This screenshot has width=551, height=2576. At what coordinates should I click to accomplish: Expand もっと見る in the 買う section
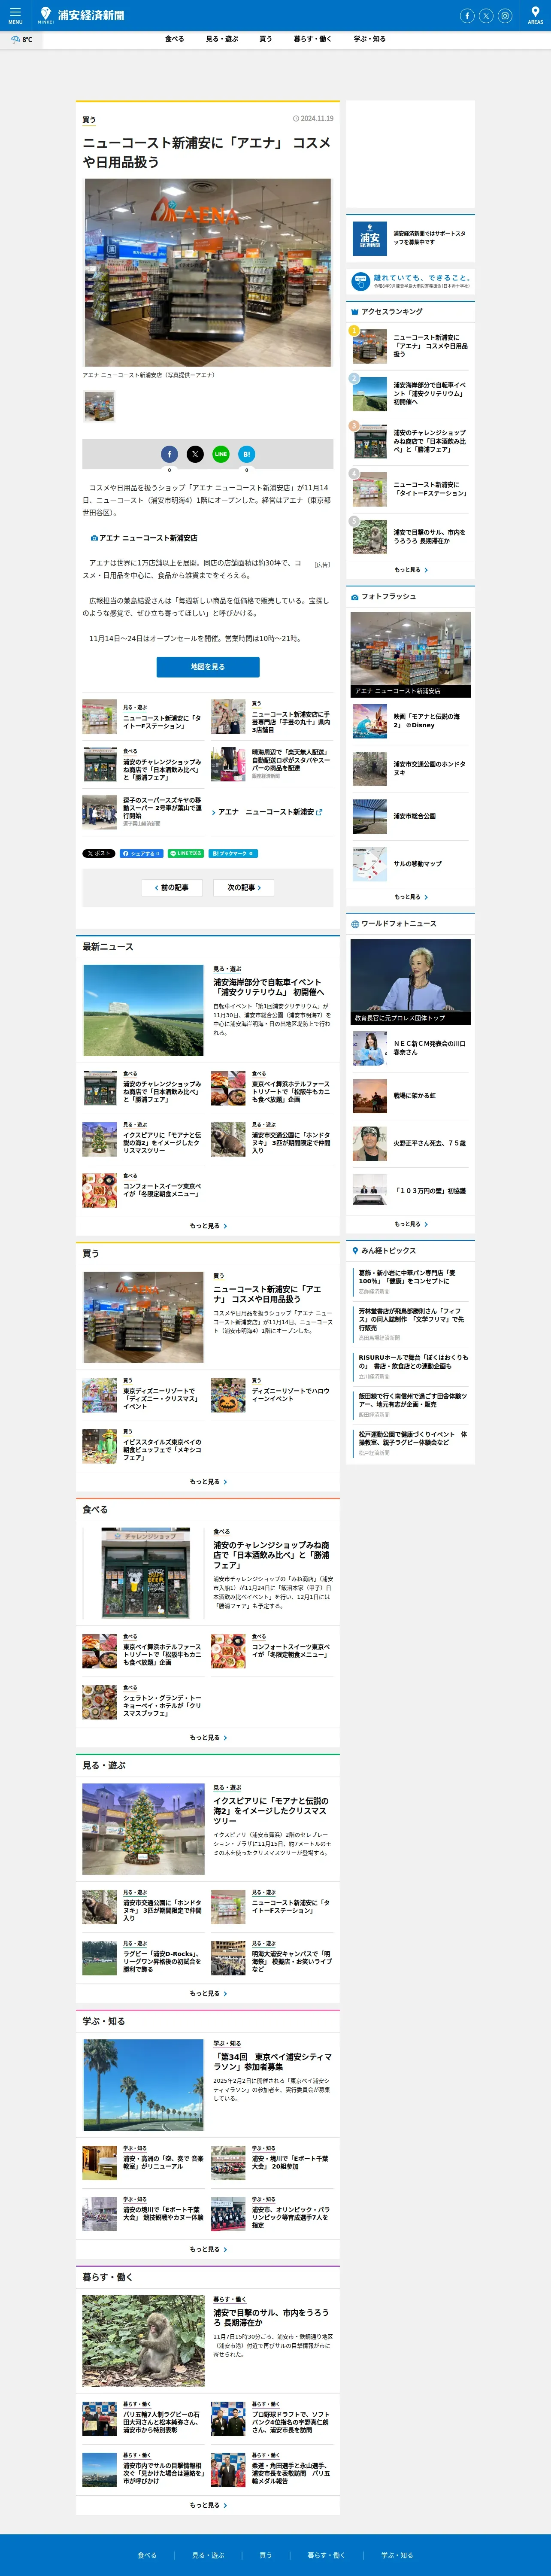(x=208, y=1482)
